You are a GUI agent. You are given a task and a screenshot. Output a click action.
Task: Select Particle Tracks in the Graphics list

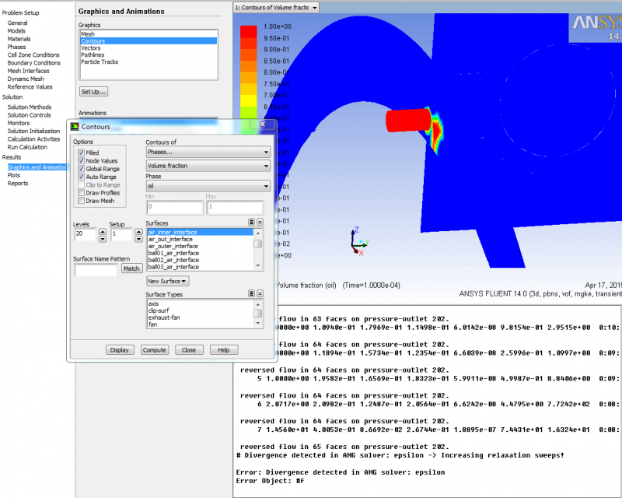click(149, 62)
